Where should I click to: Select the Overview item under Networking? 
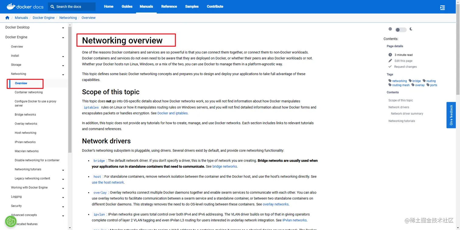pos(21,83)
